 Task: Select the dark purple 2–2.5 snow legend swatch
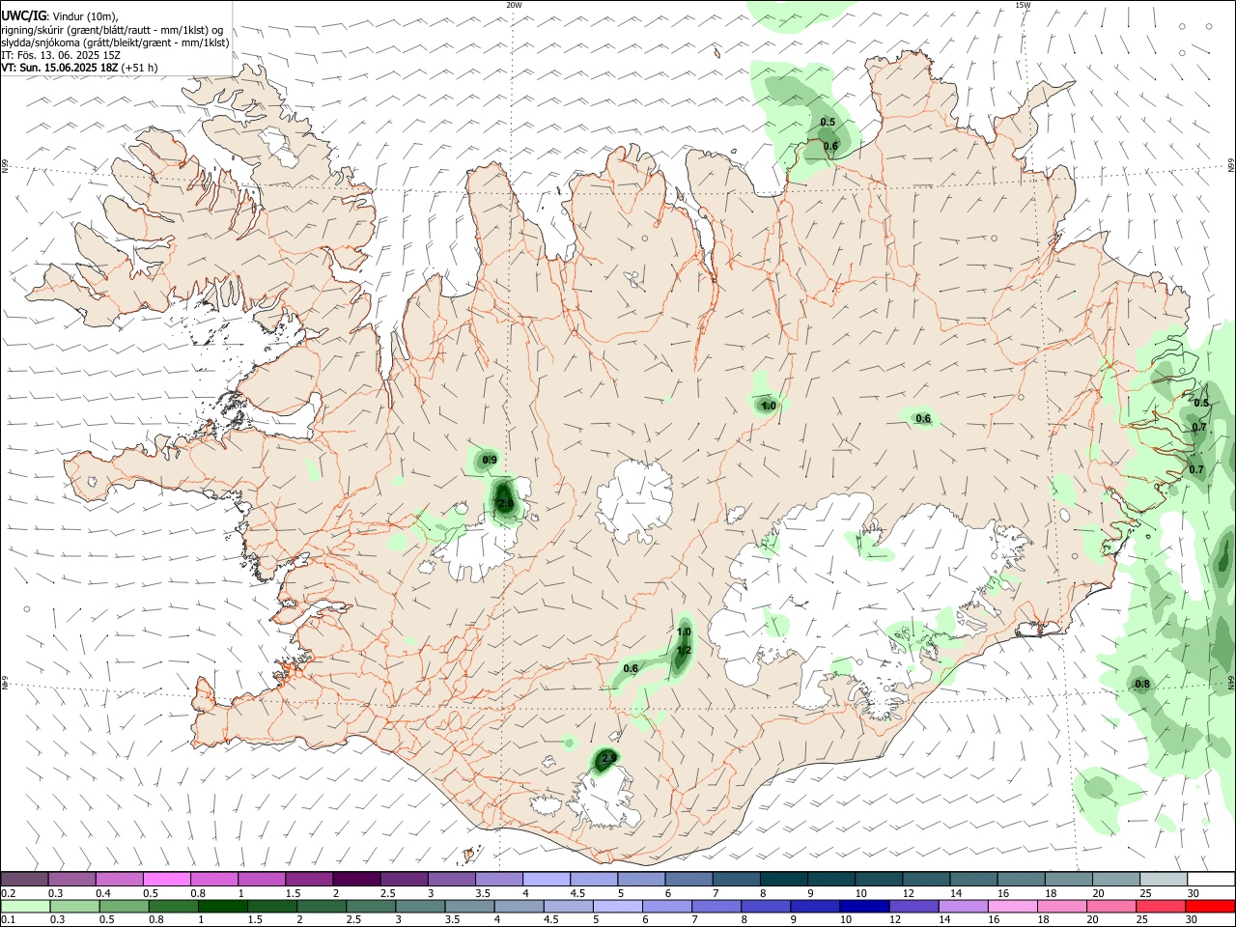[x=355, y=879]
